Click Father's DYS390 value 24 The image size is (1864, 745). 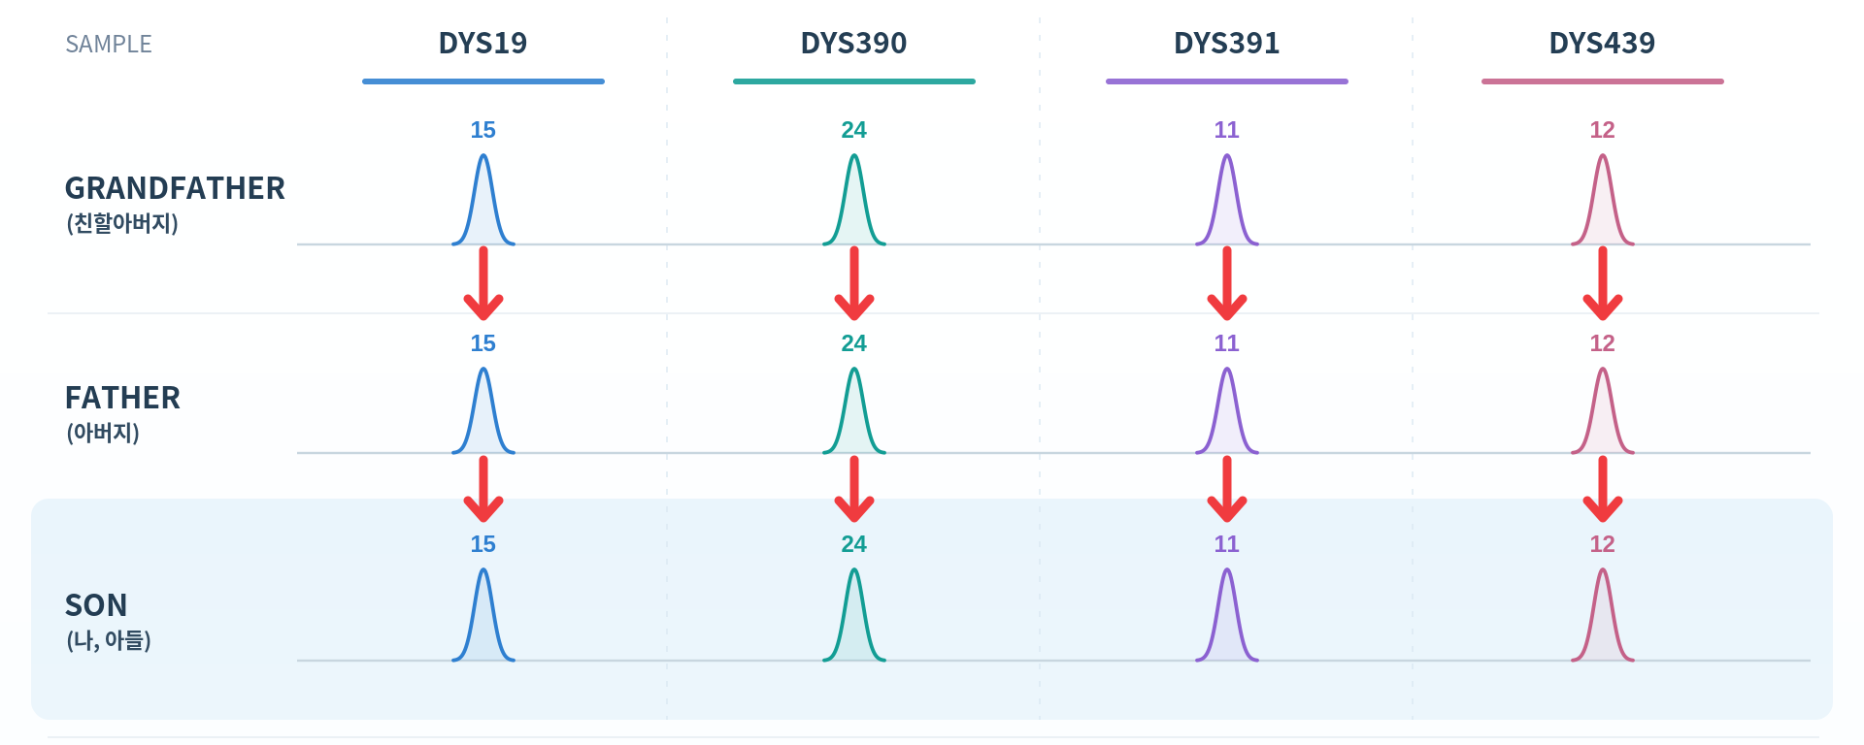(x=853, y=343)
